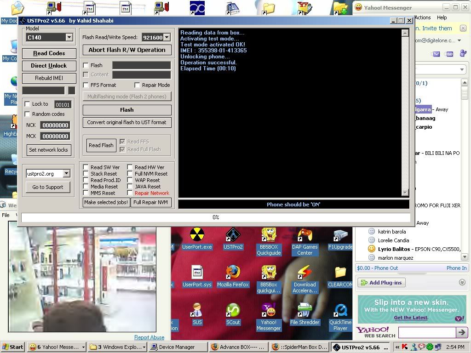
Task: Click the Yahoo Messenger add contact icon
Action: (463, 53)
